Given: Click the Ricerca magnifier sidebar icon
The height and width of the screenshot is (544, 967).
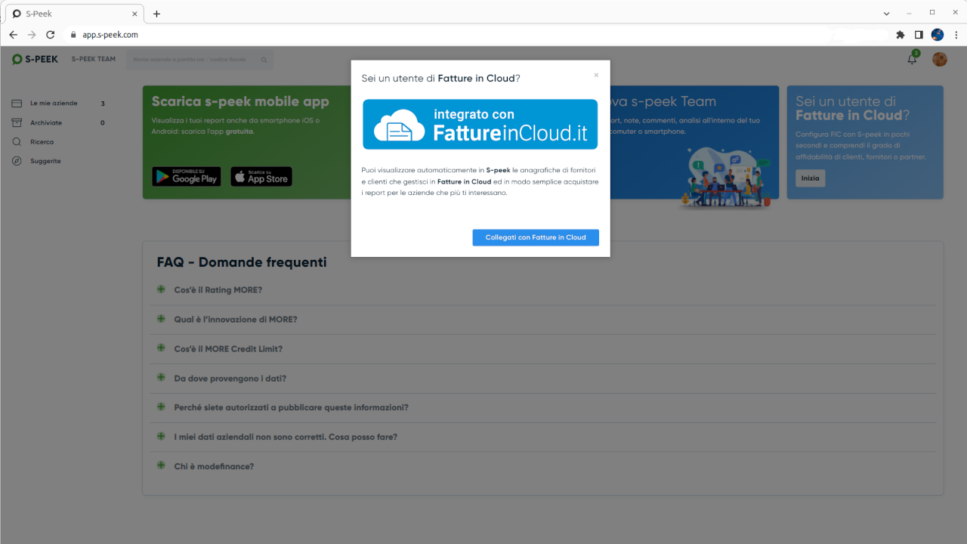Looking at the screenshot, I should [17, 142].
